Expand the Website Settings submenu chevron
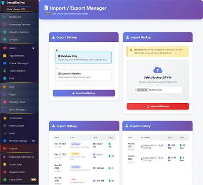 pos(33,141)
